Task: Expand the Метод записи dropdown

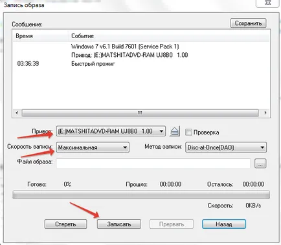Action: click(226, 147)
